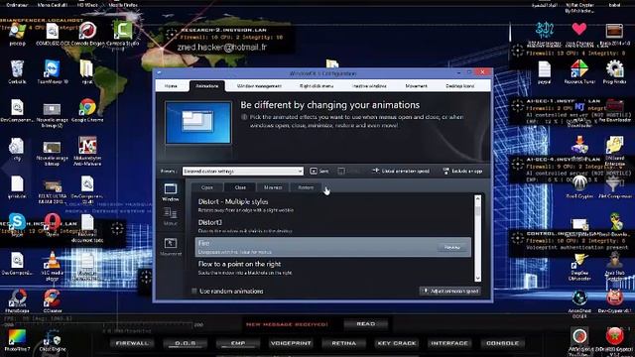The height and width of the screenshot is (357, 635).
Task: Select the Movement category icon in sidebar
Action: (171, 247)
